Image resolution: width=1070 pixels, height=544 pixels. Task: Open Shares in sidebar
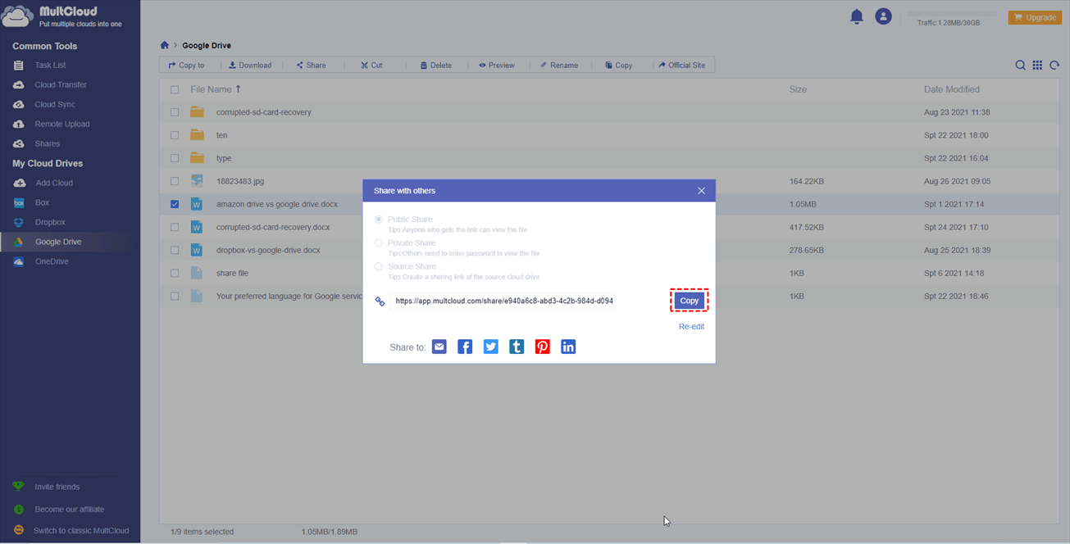[47, 143]
